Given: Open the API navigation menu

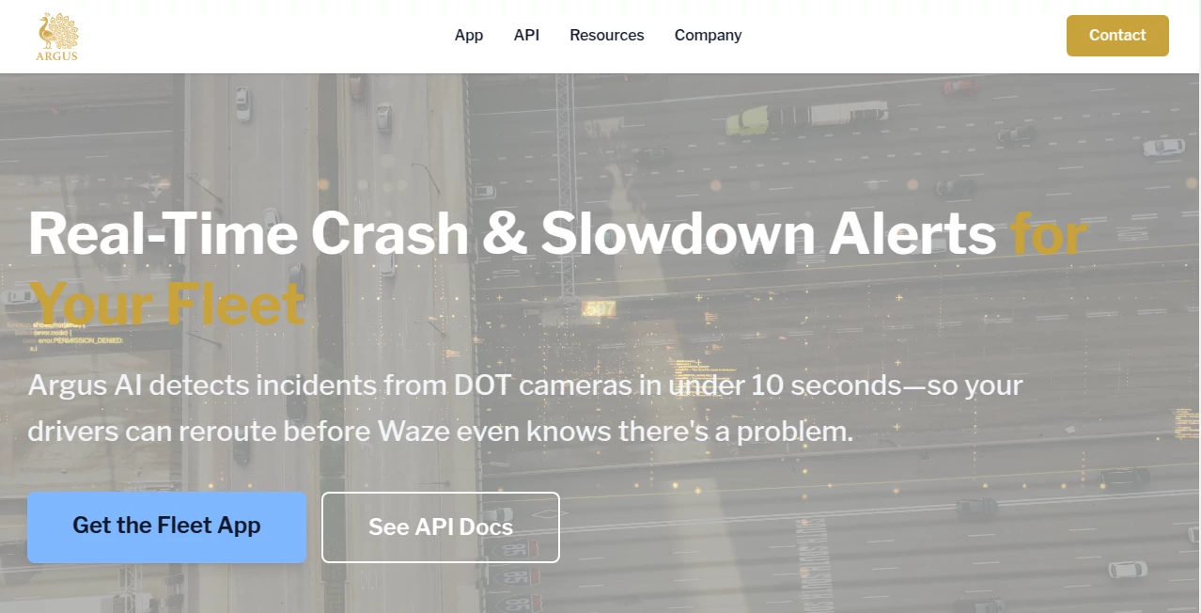Looking at the screenshot, I should pyautogui.click(x=526, y=36).
